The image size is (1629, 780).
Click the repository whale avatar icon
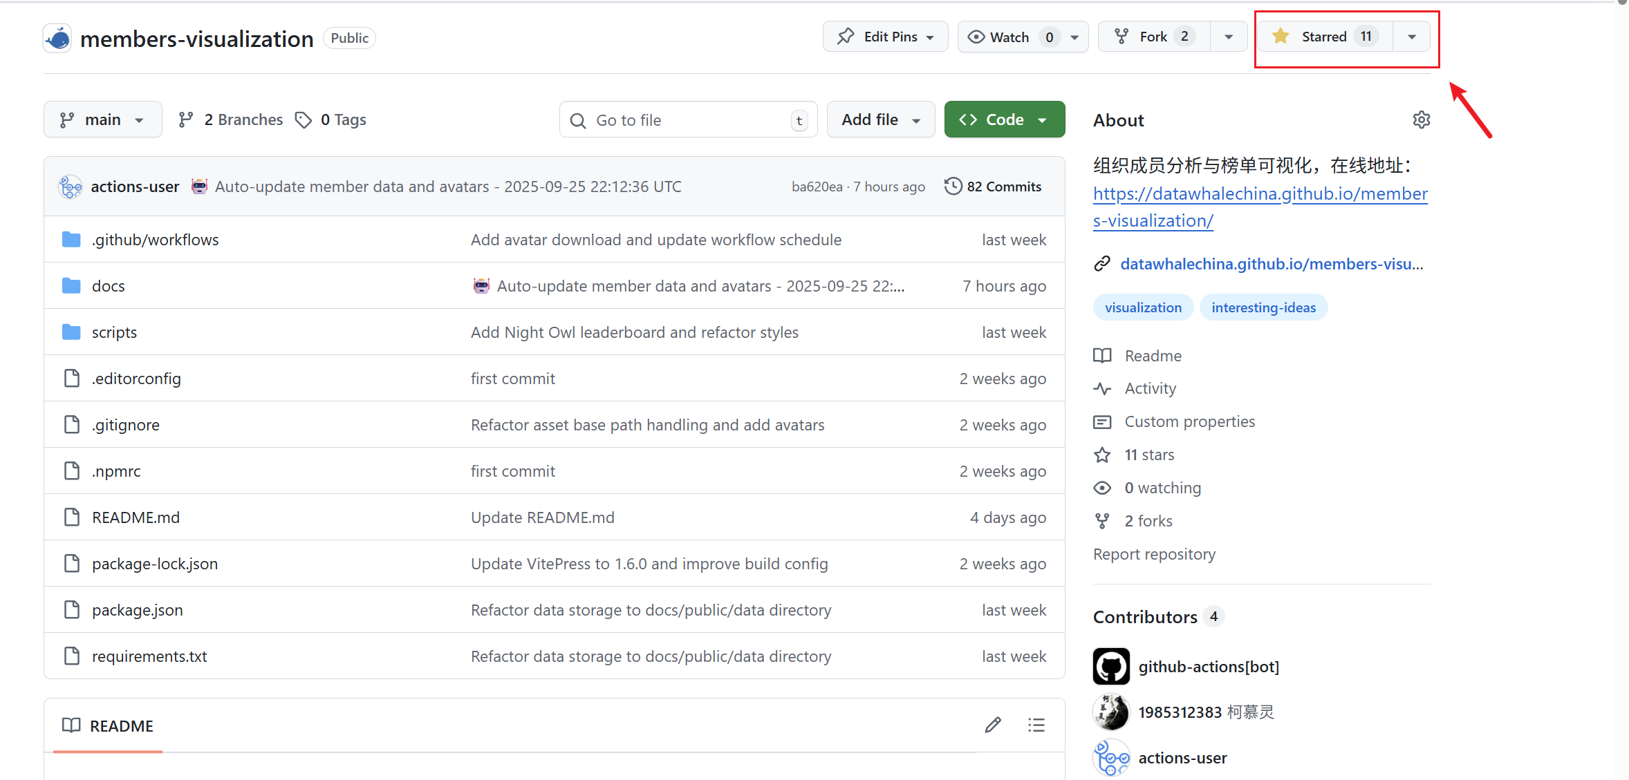pos(57,38)
